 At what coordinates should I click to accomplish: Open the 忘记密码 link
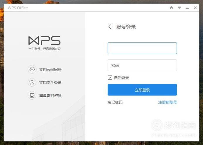pyautogui.click(x=115, y=102)
